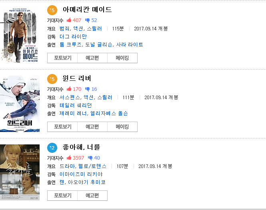This screenshot has width=266, height=210.
Task: Click the 15 rating badge beside 윈드 리버
Action: 52,79
